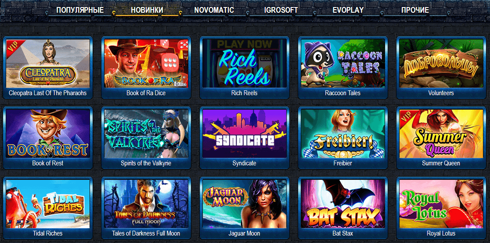Open the Raccoon Tales game thumbnail

pos(343,64)
